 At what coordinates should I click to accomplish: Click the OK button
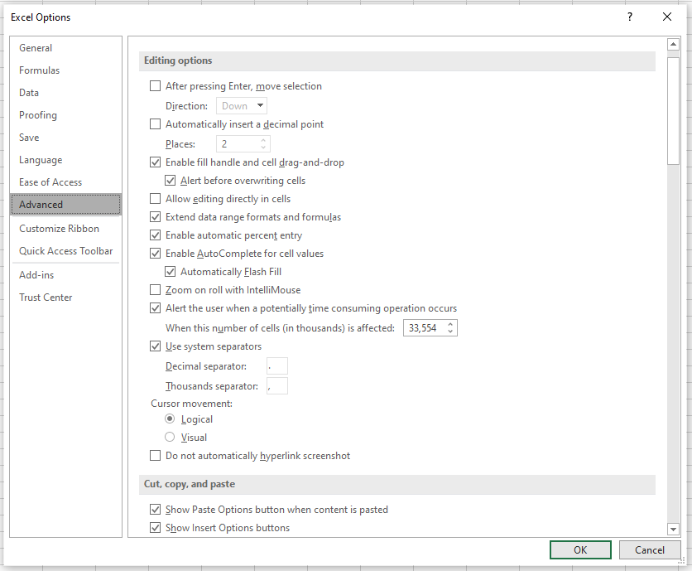coord(580,550)
